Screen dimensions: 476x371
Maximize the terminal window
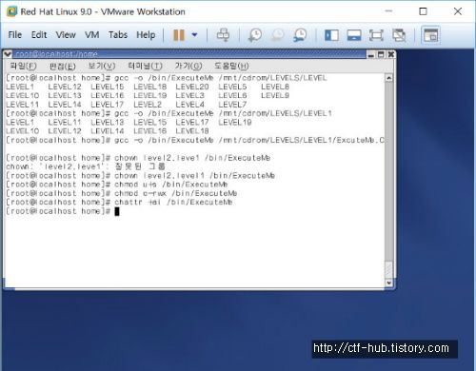pyautogui.click(x=381, y=54)
